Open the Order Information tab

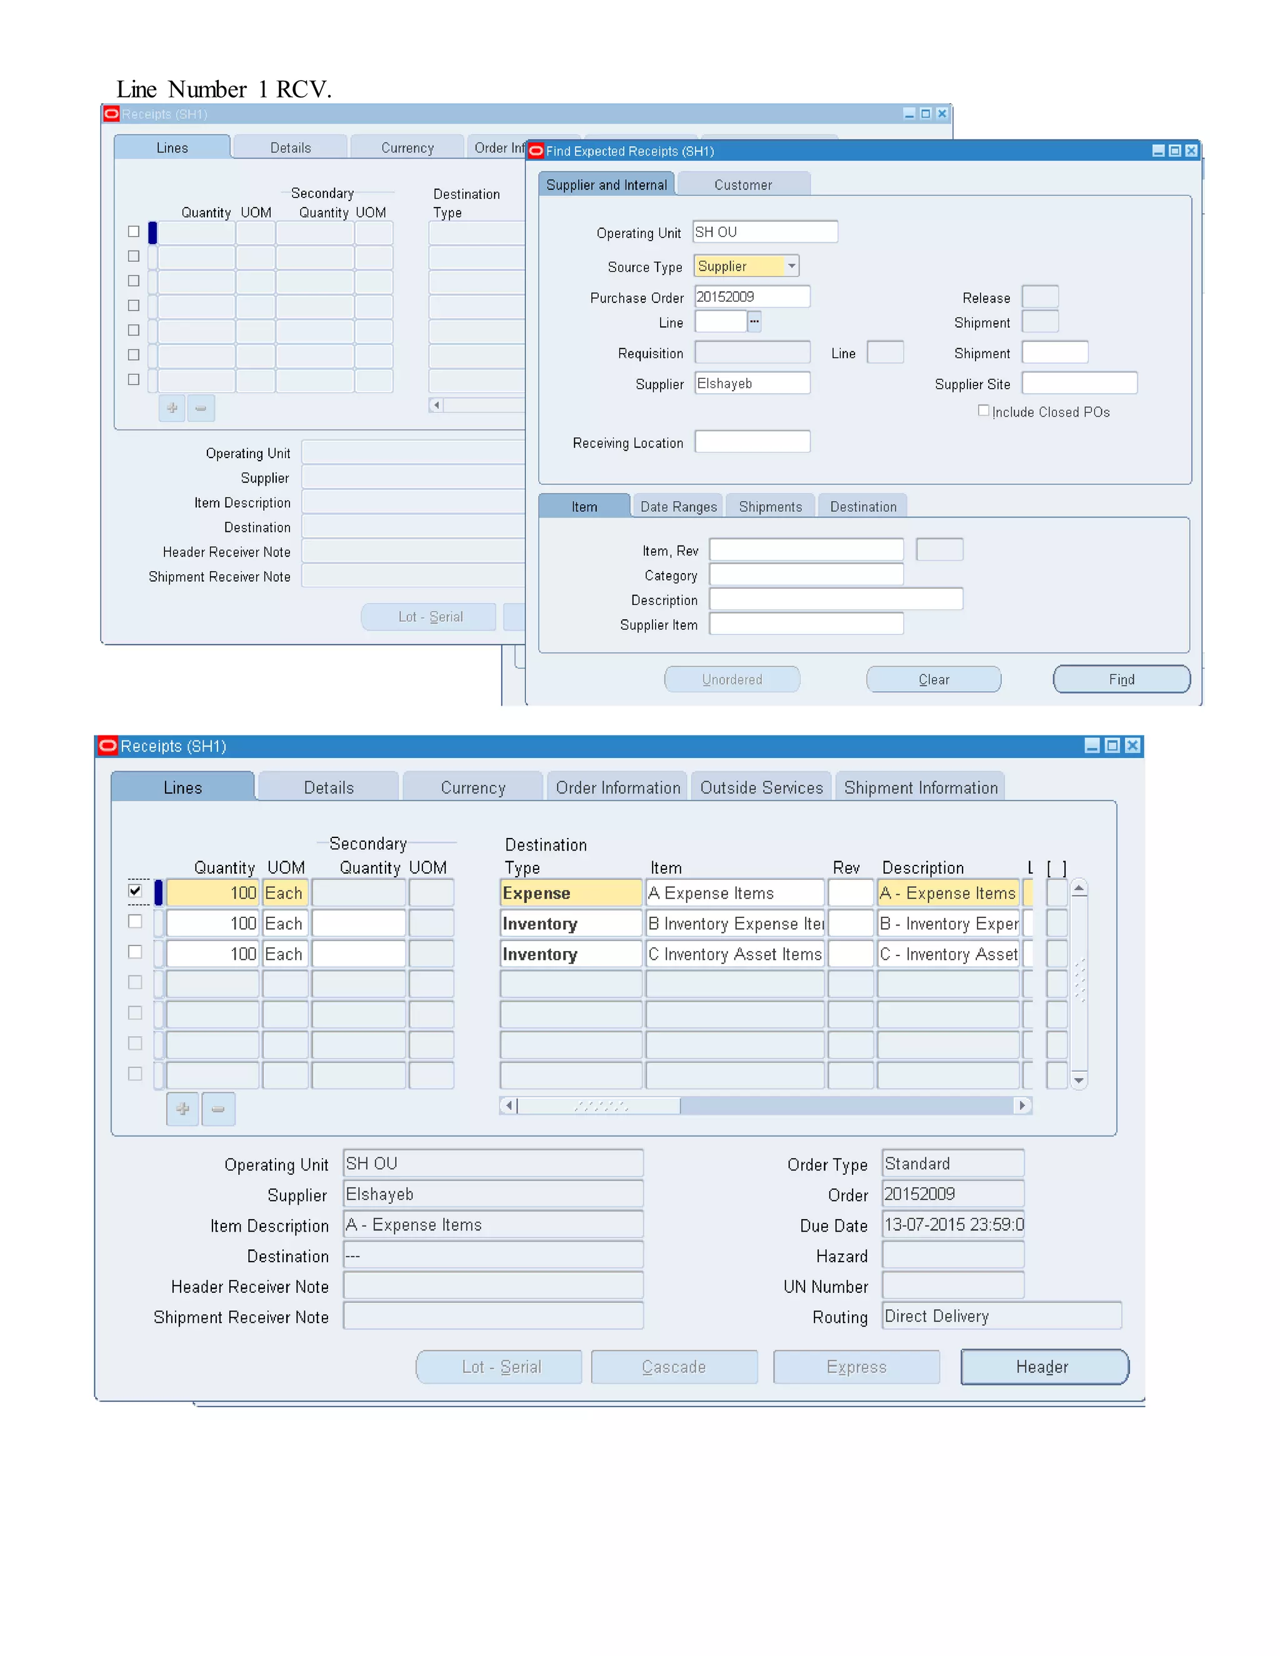pos(617,787)
